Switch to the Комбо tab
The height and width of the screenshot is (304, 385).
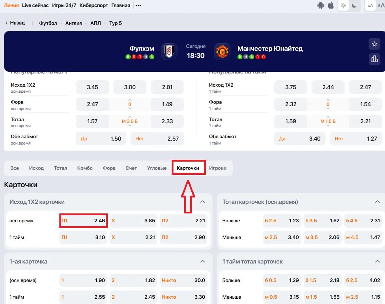[x=85, y=168]
